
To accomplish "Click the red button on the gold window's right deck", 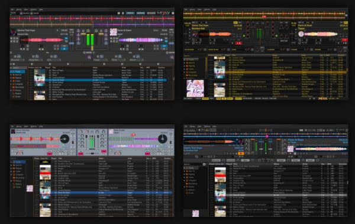I will [x=345, y=40].
